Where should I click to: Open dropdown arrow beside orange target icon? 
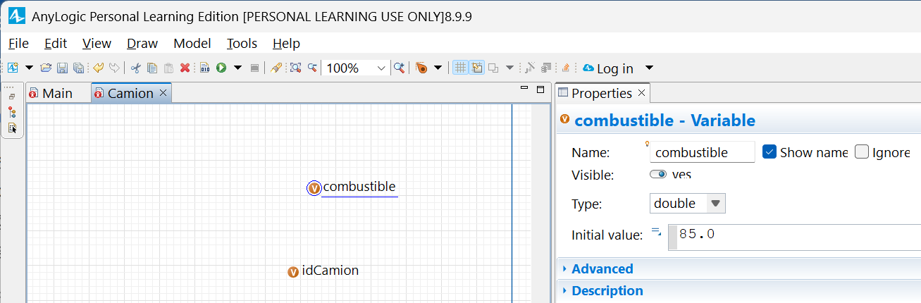[438, 68]
